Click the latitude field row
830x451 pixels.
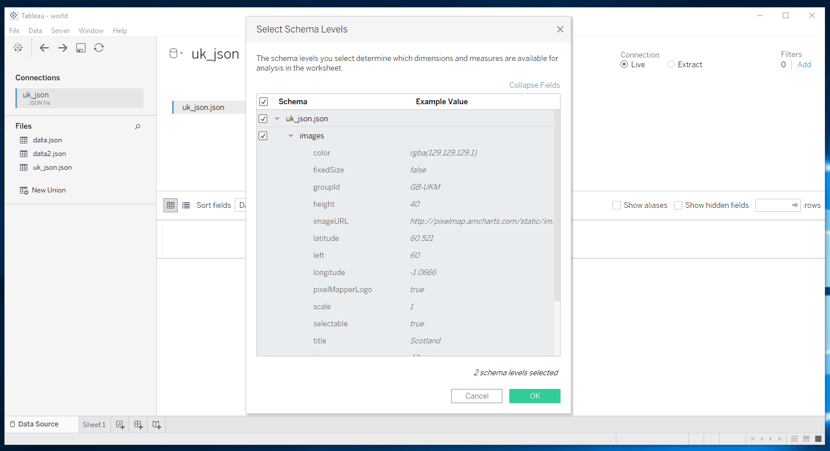point(405,239)
